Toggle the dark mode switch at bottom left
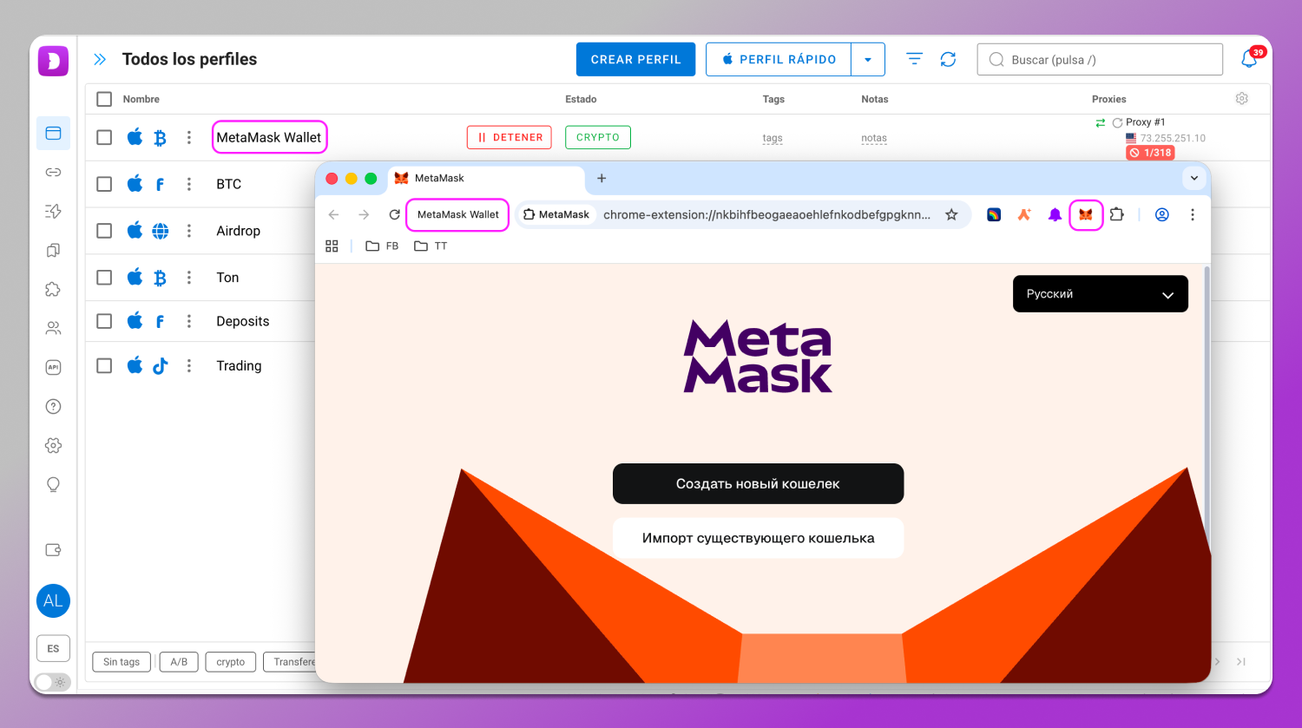This screenshot has height=728, width=1302. [x=52, y=682]
